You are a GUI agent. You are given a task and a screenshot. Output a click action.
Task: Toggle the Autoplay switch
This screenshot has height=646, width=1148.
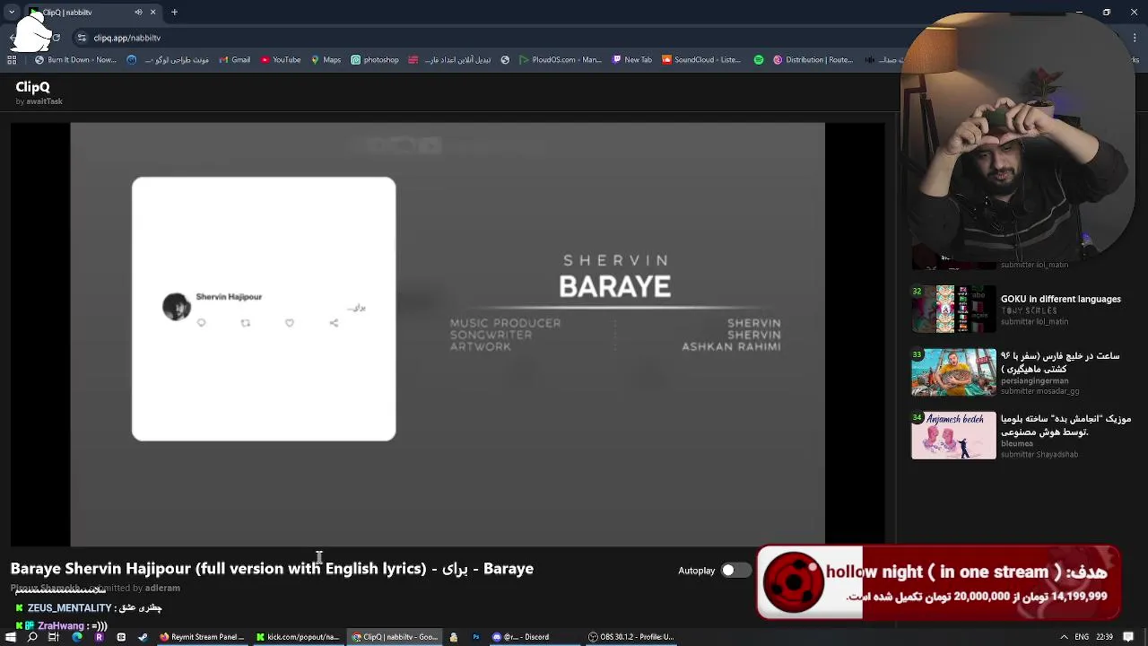pos(735,571)
